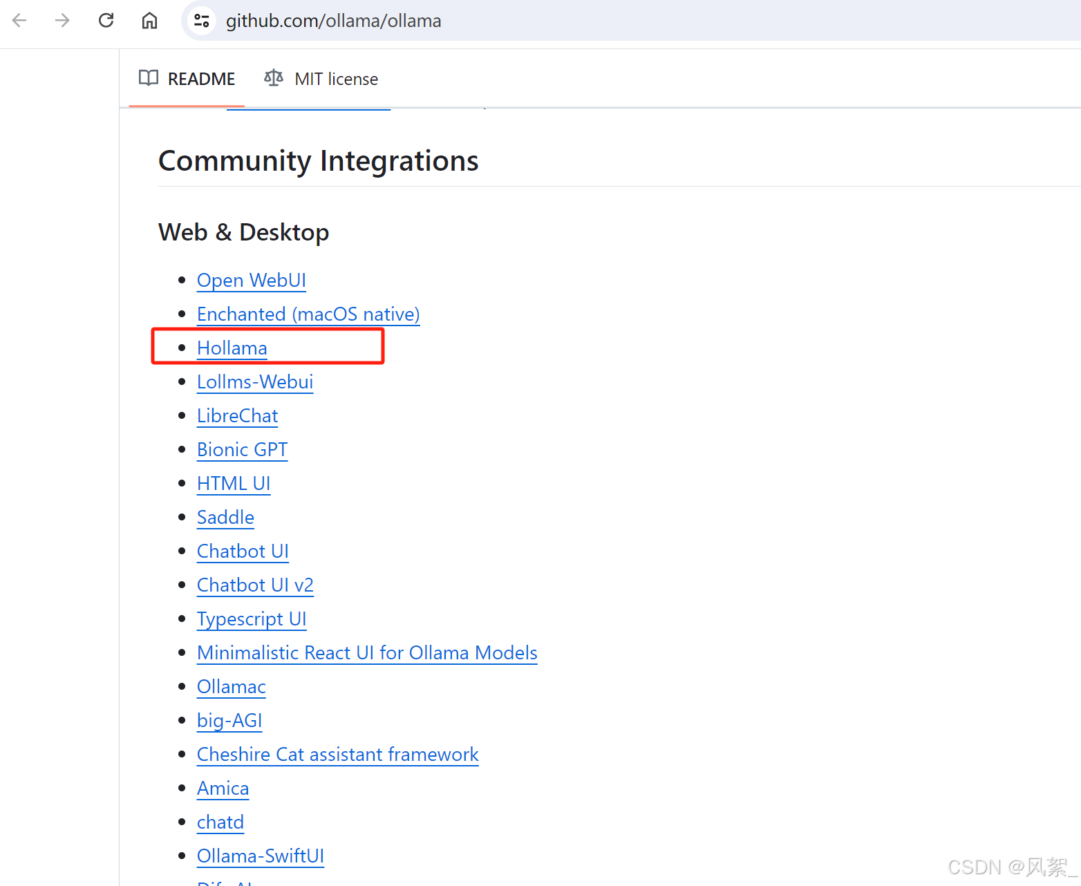Go forward to the next page
This screenshot has width=1081, height=886.
(x=62, y=21)
